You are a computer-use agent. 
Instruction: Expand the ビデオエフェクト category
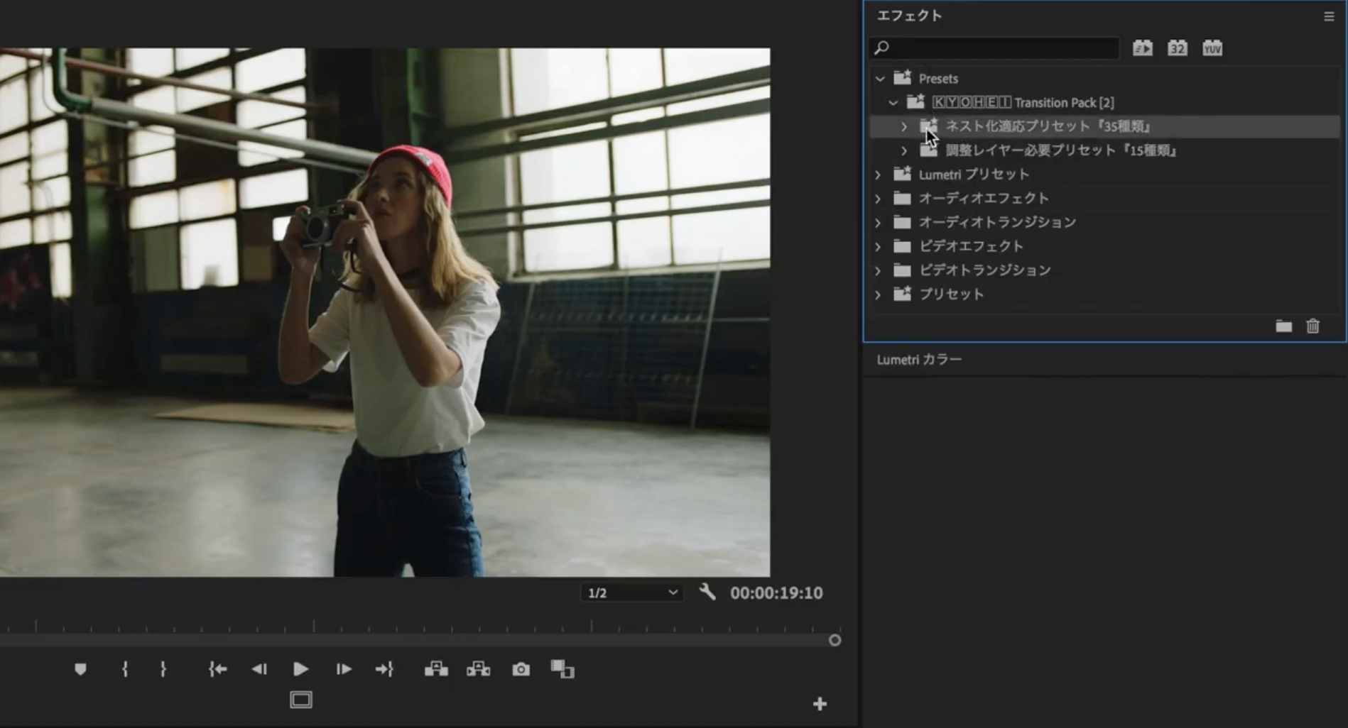(x=878, y=246)
